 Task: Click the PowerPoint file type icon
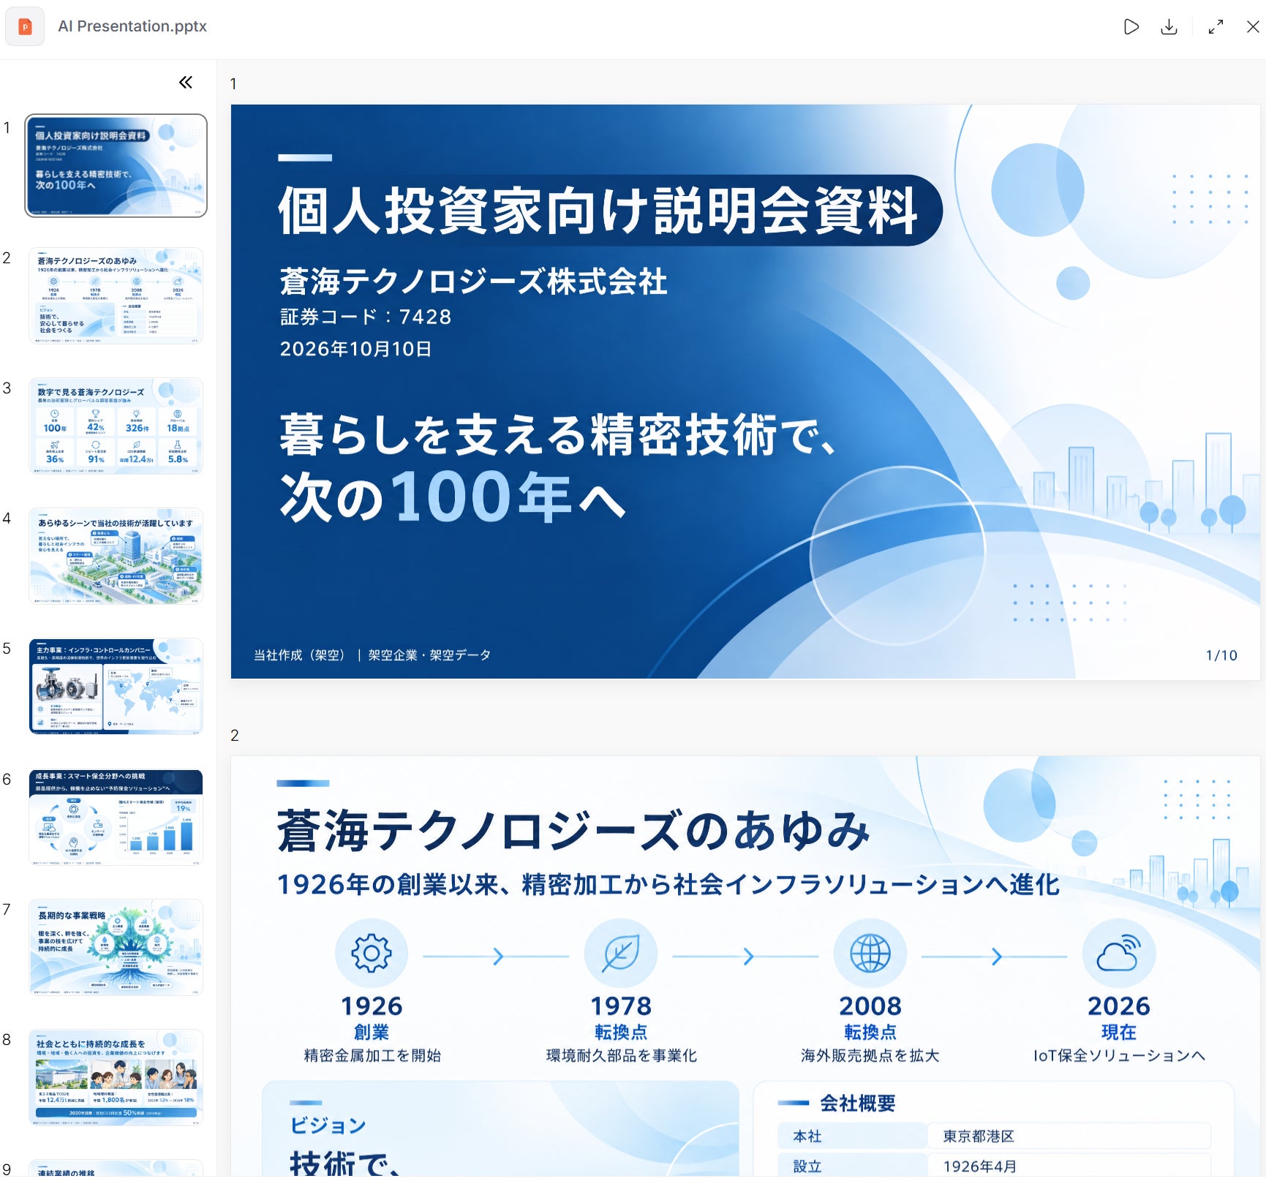click(25, 26)
